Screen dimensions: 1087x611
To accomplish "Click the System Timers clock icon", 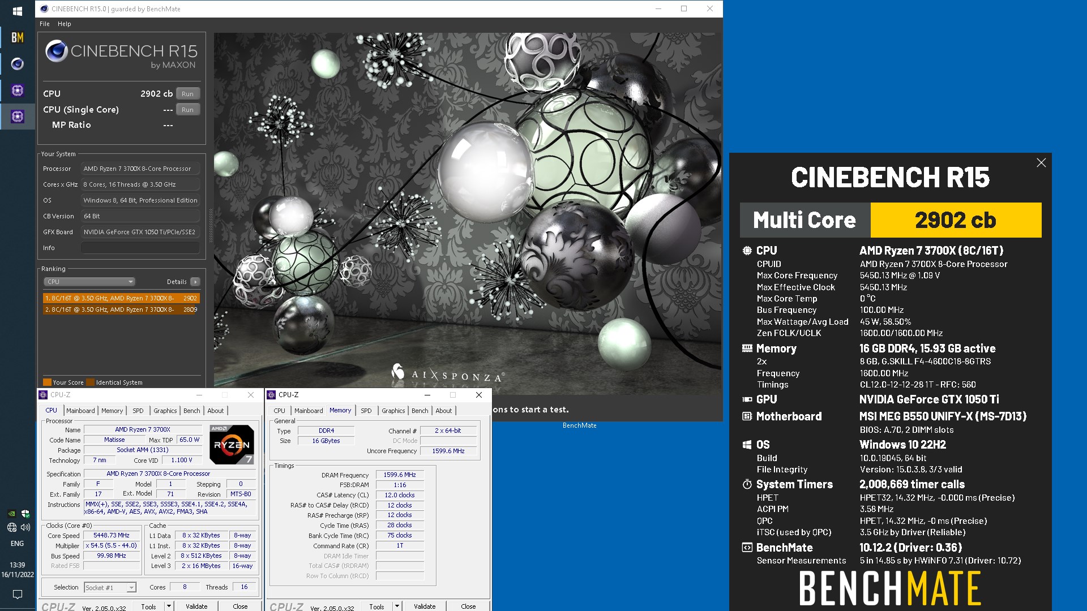I will click(747, 484).
